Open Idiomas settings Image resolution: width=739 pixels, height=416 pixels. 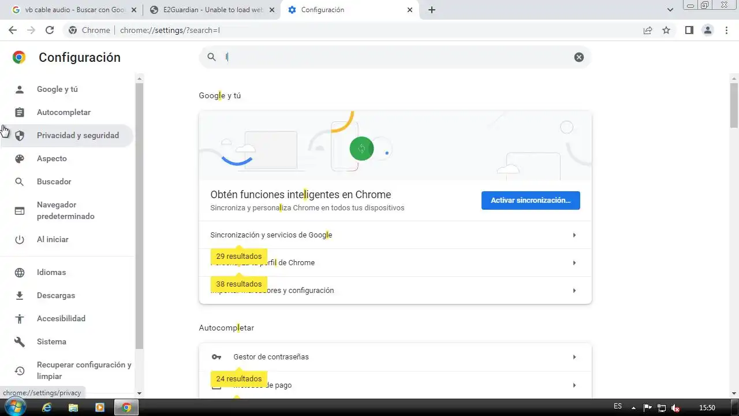(51, 272)
